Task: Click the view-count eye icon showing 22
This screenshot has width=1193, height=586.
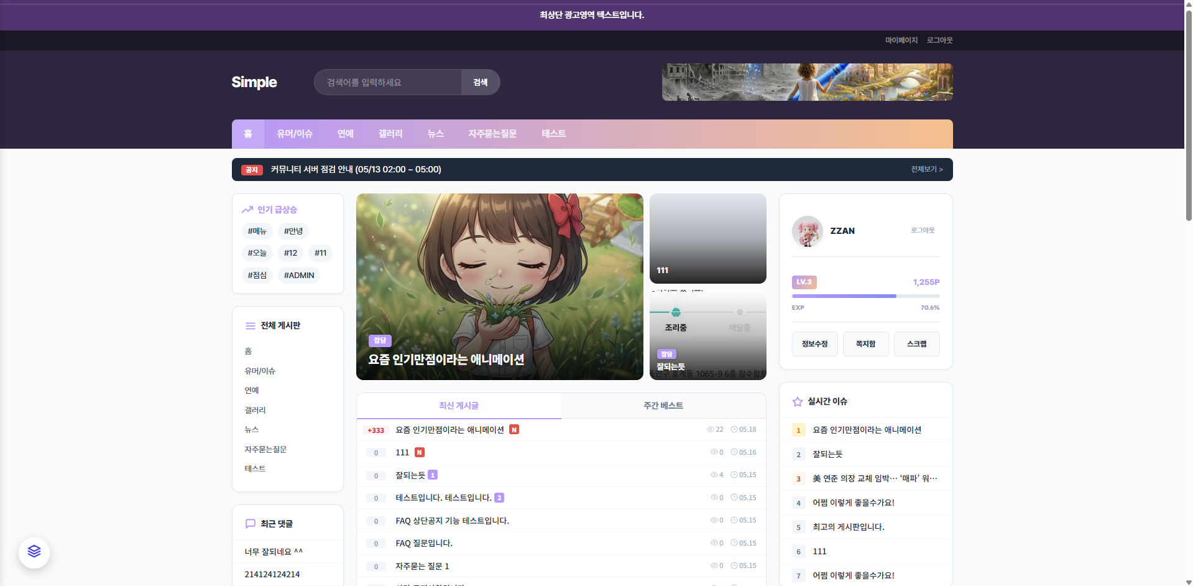Action: point(711,430)
